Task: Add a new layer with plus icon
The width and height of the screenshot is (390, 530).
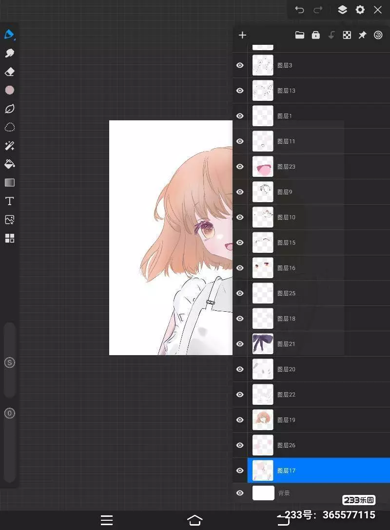Action: (242, 35)
